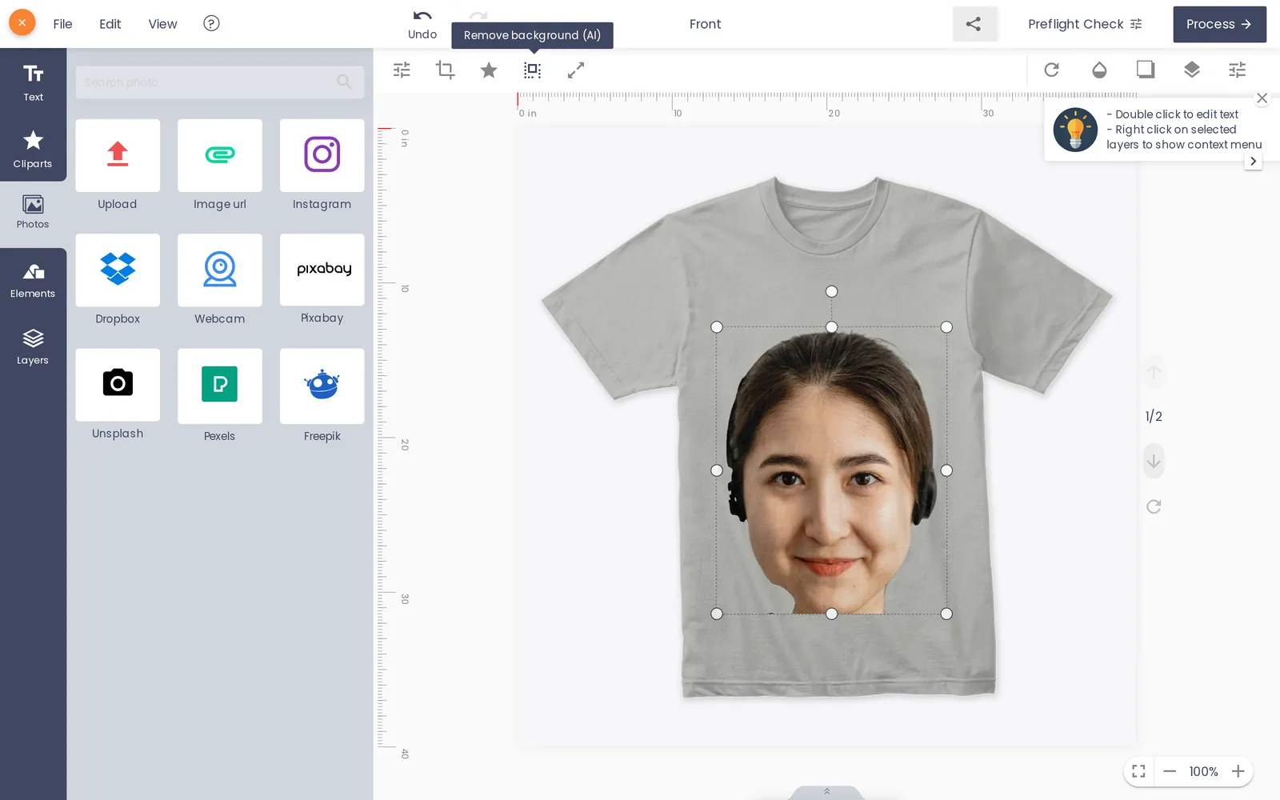Viewport: 1280px width, 800px height.
Task: Go to previous stage with up arrow
Action: pyautogui.click(x=1154, y=373)
